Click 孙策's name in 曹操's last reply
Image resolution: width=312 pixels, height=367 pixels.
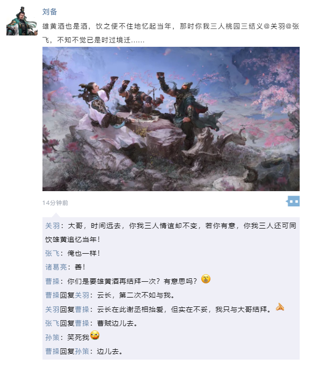point(82,351)
